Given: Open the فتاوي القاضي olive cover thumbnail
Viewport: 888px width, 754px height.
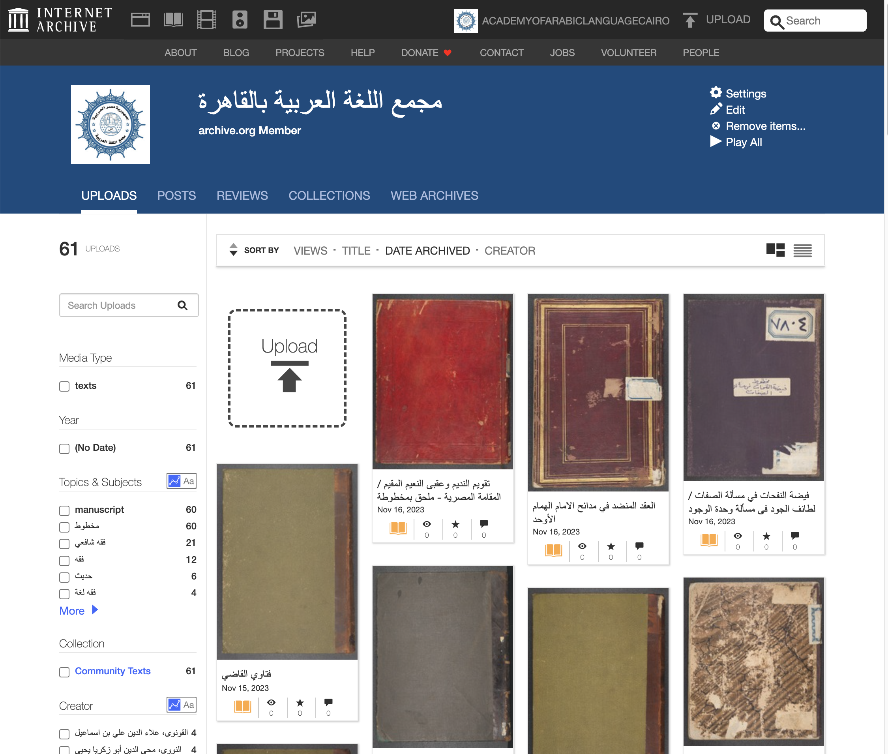Looking at the screenshot, I should click(x=287, y=562).
